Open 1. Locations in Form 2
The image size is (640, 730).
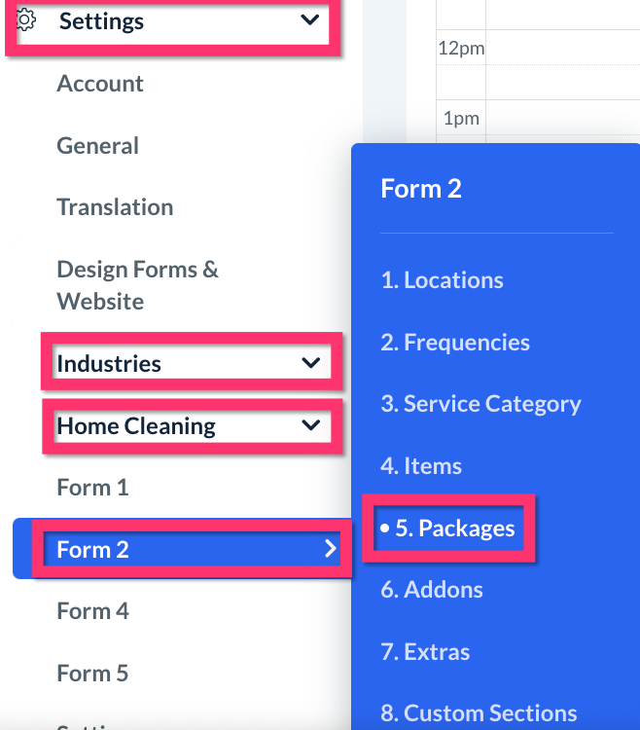pos(442,280)
